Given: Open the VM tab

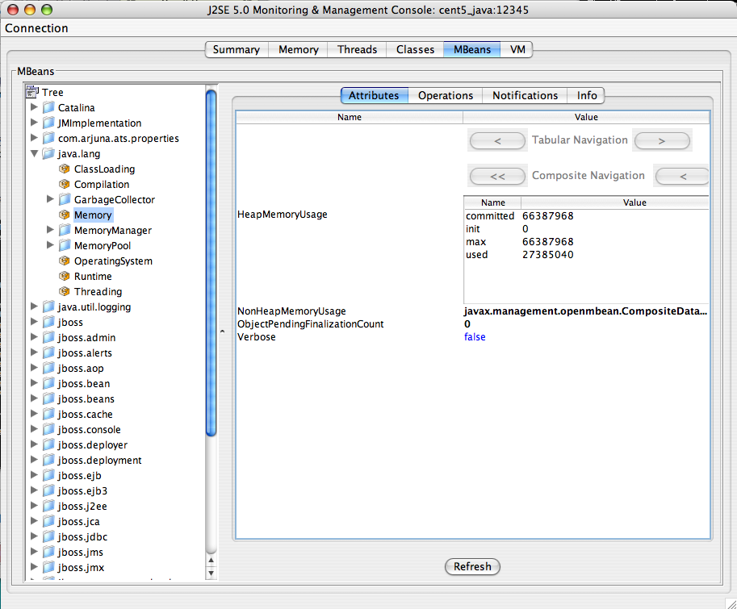Looking at the screenshot, I should pos(517,49).
